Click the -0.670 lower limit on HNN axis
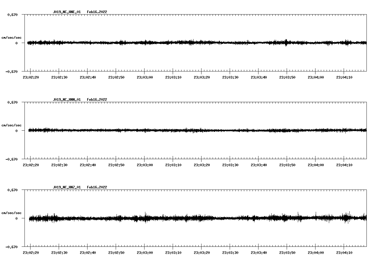Image resolution: width=387 pixels, height=263 pixels. [11, 159]
